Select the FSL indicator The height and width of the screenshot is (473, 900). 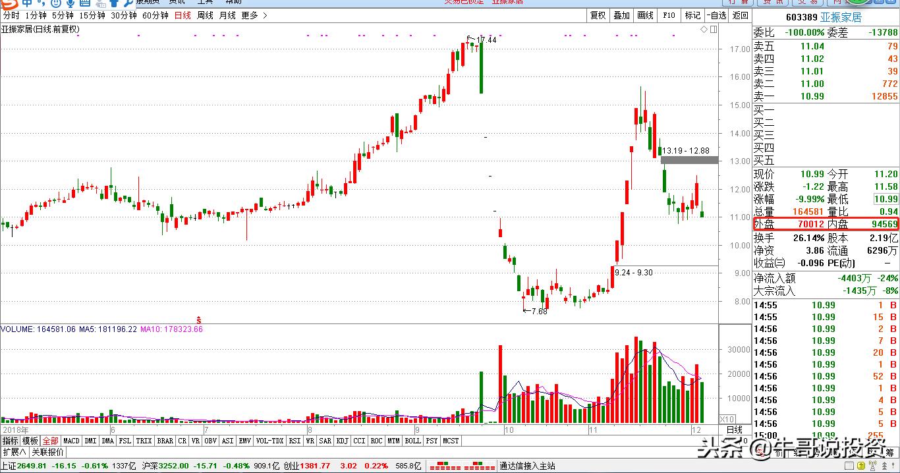tap(125, 441)
